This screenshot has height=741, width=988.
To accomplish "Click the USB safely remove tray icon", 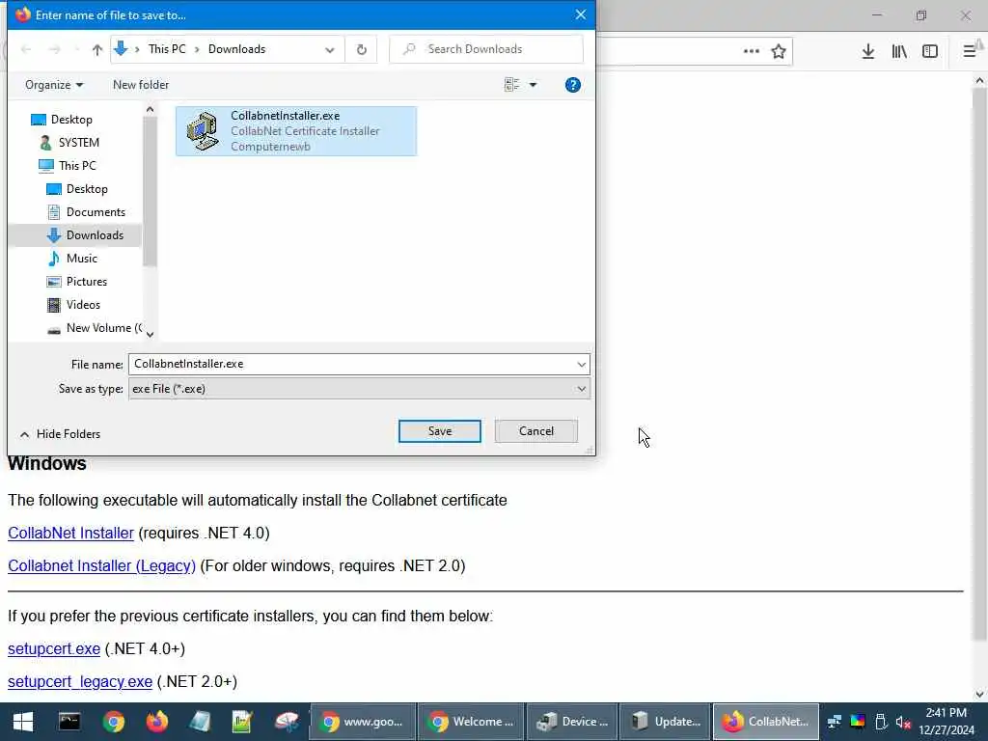I will tap(881, 722).
